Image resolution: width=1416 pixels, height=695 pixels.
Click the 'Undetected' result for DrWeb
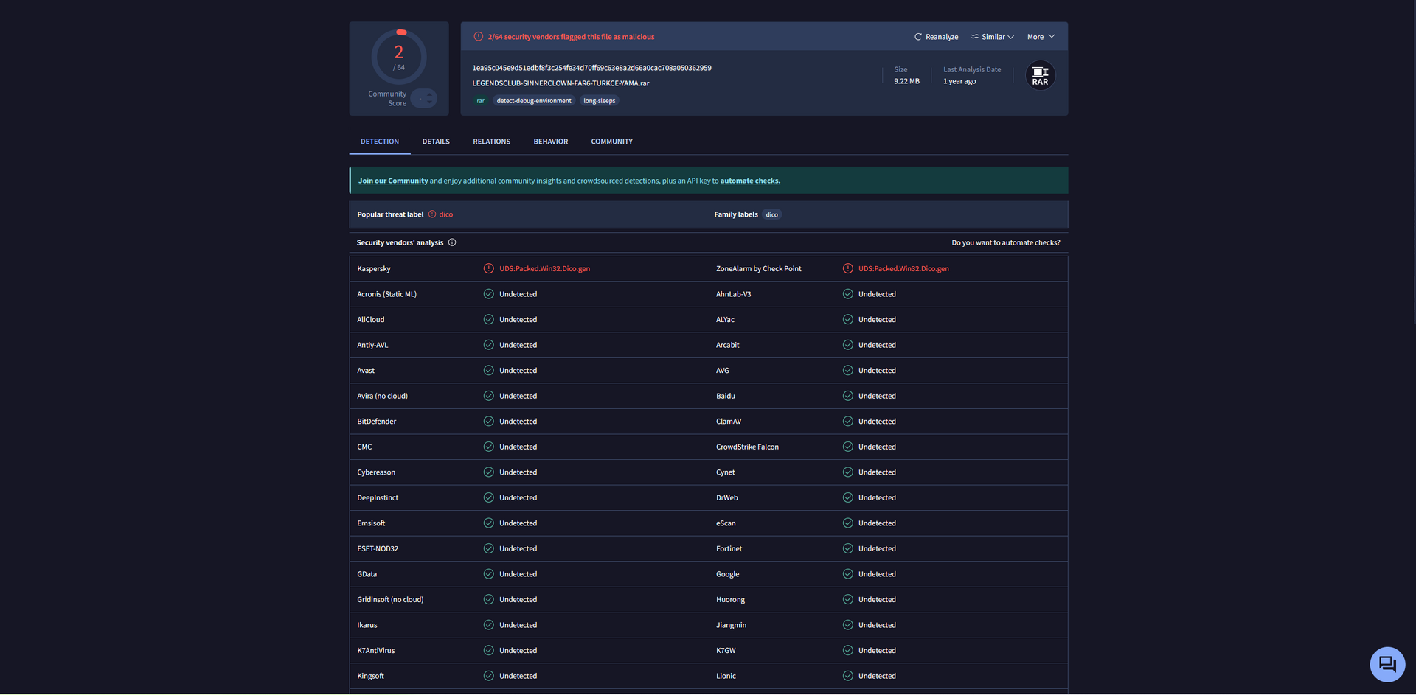pos(878,498)
